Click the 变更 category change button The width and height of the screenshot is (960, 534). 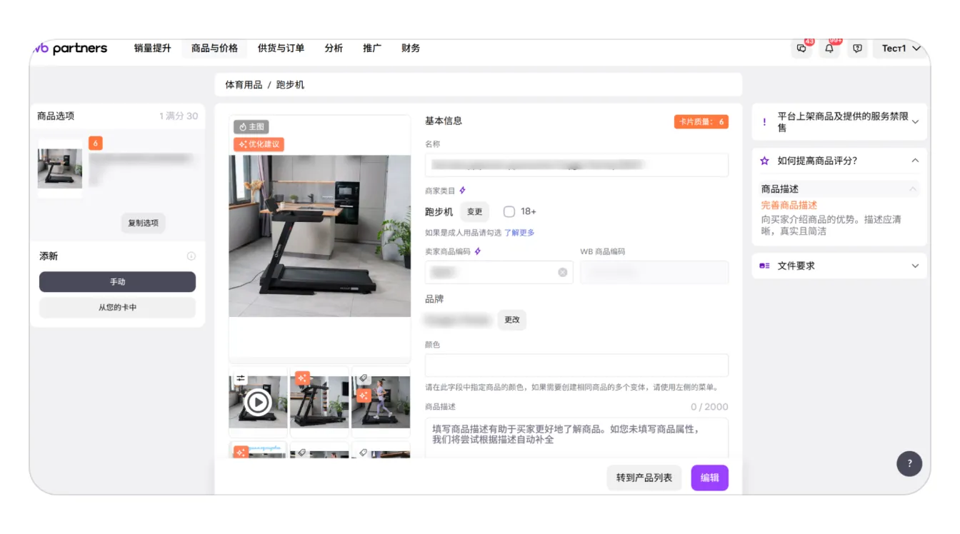[x=475, y=211]
